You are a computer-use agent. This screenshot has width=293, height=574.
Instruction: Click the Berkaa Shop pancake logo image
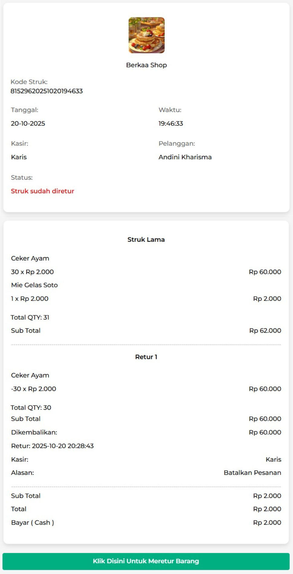click(x=146, y=35)
